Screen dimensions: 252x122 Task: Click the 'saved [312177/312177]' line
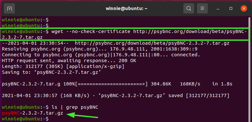point(116,95)
